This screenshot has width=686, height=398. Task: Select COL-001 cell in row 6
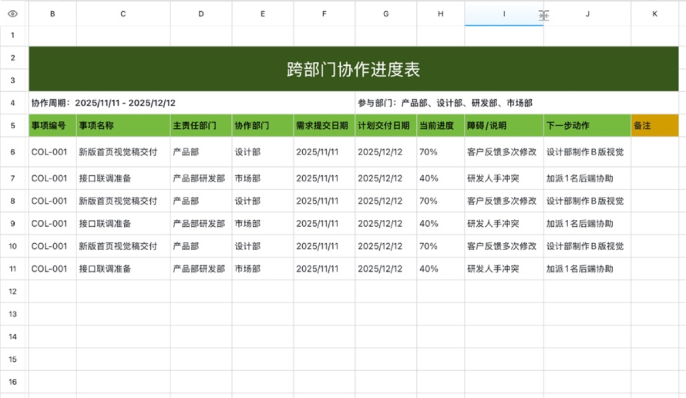click(x=53, y=152)
